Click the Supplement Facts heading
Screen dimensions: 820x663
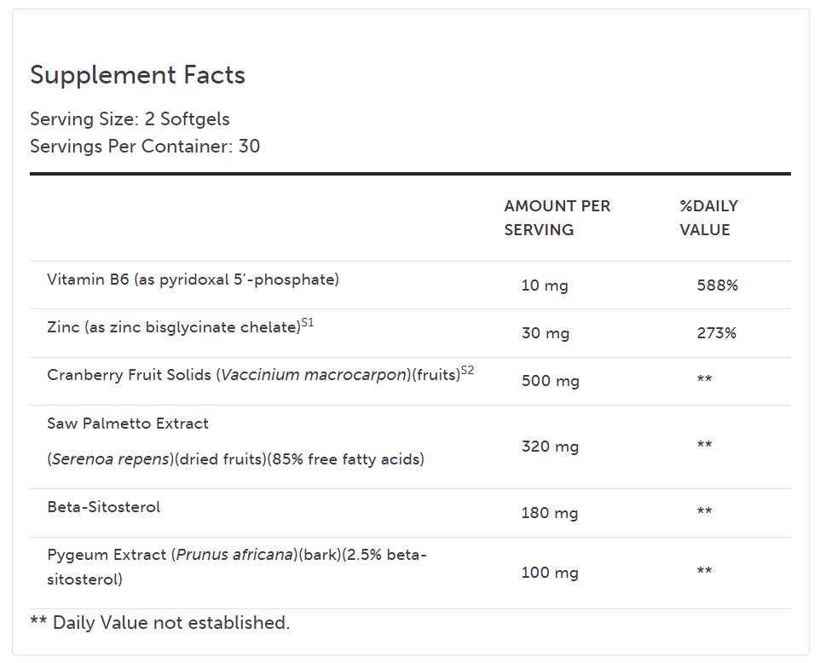pyautogui.click(x=137, y=75)
